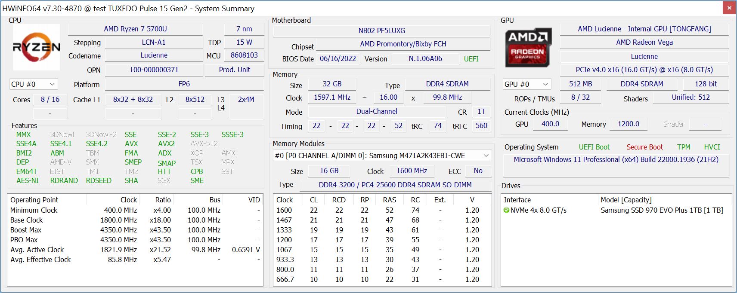Viewport: 737px width, 293px height.
Task: Click the AMD Ryzen 7 5700U name field
Action: 135,29
